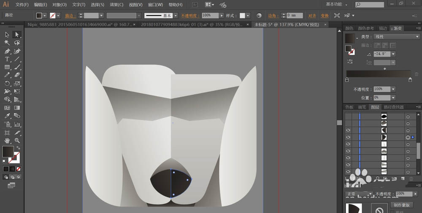The height and width of the screenshot is (213, 422).
Task: Select the Gradient tool in the toolbox
Action: 17,108
